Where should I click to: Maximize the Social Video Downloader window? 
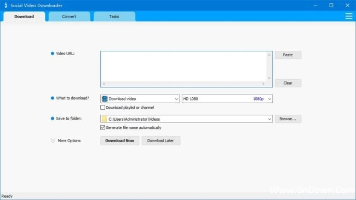[331, 5]
